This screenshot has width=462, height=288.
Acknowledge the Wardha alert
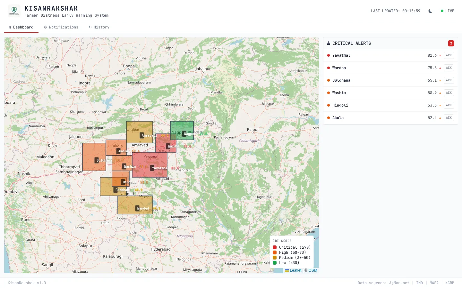pyautogui.click(x=449, y=68)
